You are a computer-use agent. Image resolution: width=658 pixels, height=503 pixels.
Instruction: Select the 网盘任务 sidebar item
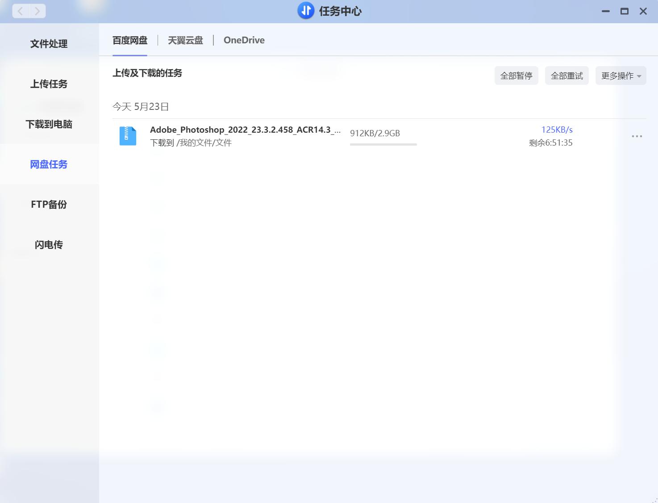pyautogui.click(x=48, y=164)
